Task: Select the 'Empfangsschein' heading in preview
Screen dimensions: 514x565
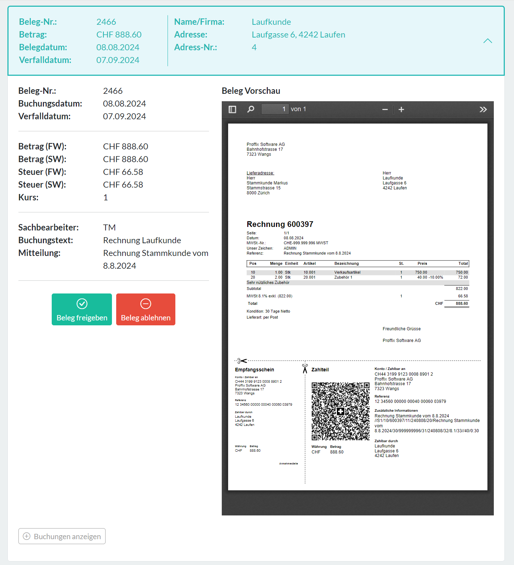Action: point(254,370)
